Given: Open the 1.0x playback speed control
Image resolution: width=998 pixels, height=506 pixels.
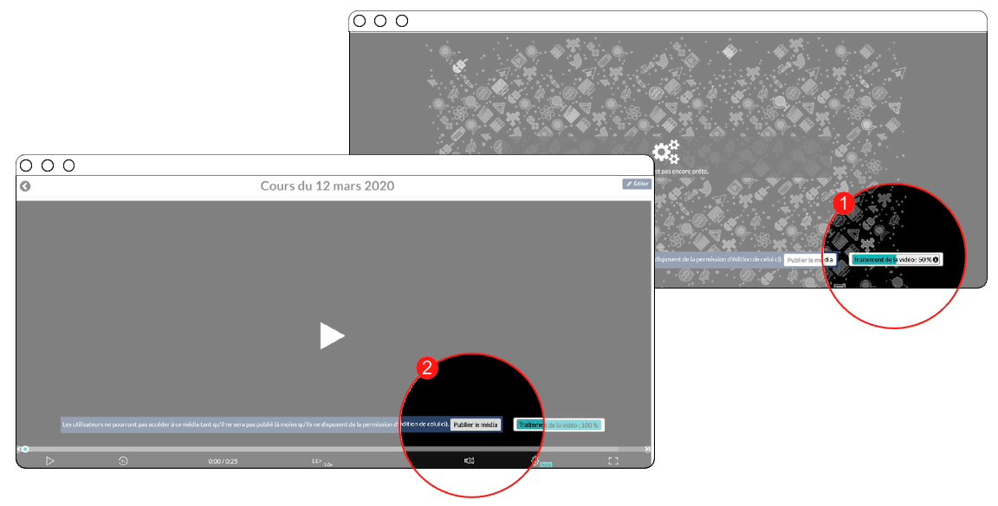Looking at the screenshot, I should (321, 462).
